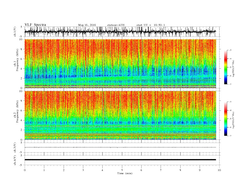Click the date "May 16, 2016"
Image resolution: width=247 pixels, height=191 pixels.
coord(87,25)
